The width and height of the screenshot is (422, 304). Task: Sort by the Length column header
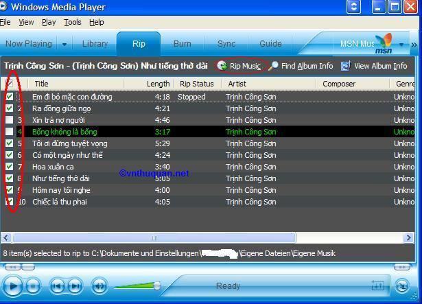click(148, 84)
